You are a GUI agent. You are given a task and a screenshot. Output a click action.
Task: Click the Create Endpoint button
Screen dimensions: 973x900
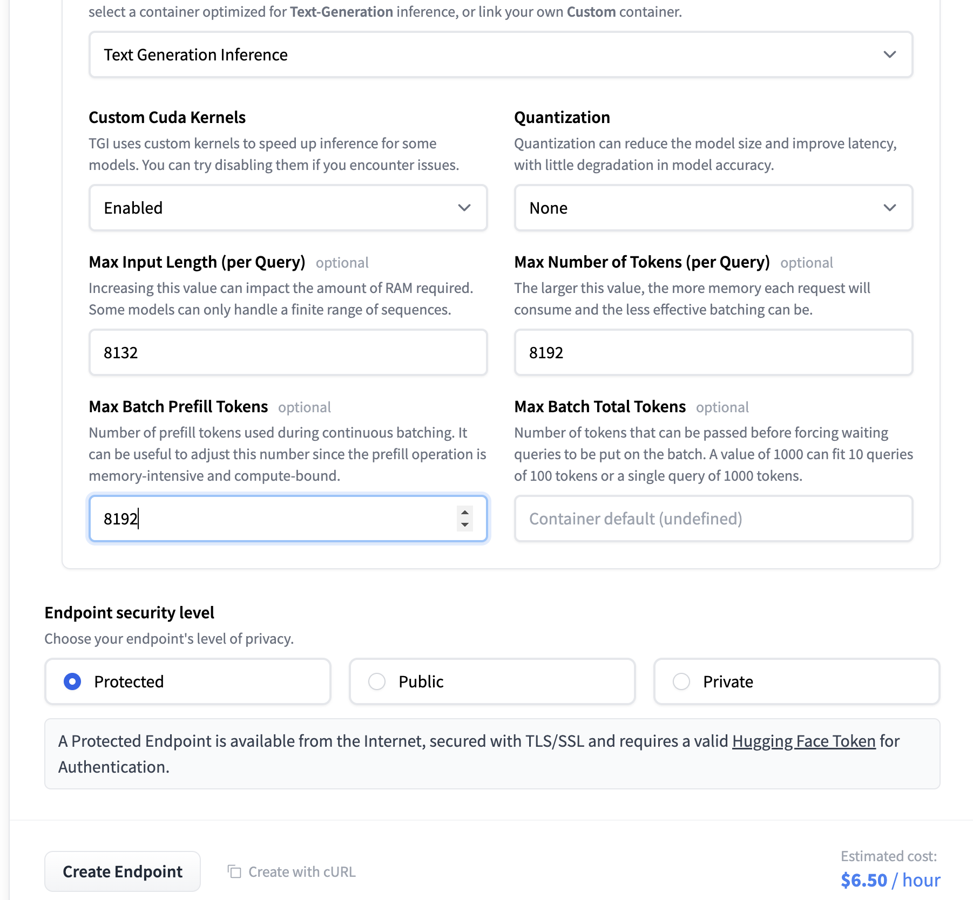click(123, 871)
